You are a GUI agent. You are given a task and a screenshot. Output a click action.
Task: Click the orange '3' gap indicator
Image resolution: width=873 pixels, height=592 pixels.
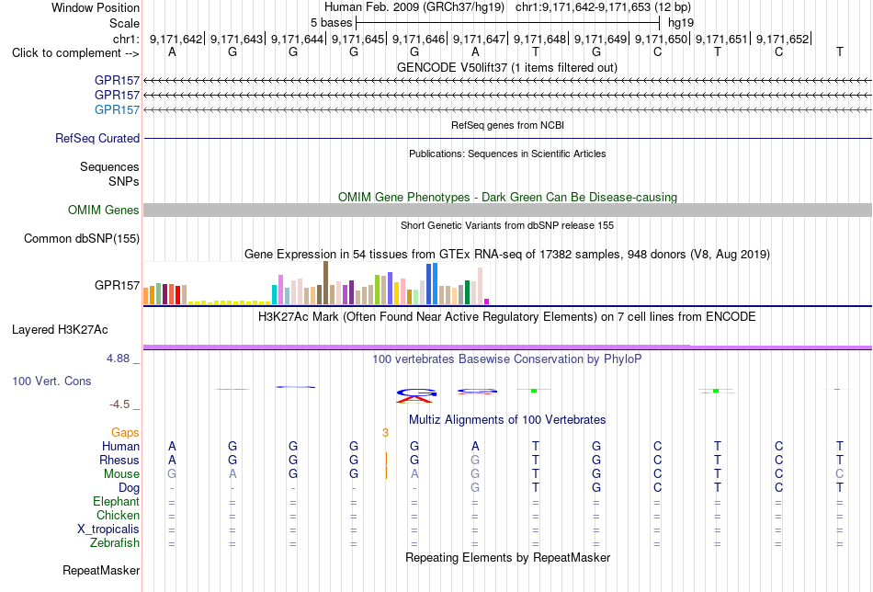pyautogui.click(x=385, y=433)
